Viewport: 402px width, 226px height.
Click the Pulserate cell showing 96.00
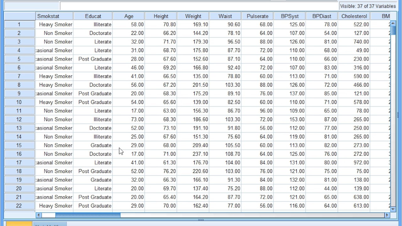[x=258, y=111]
